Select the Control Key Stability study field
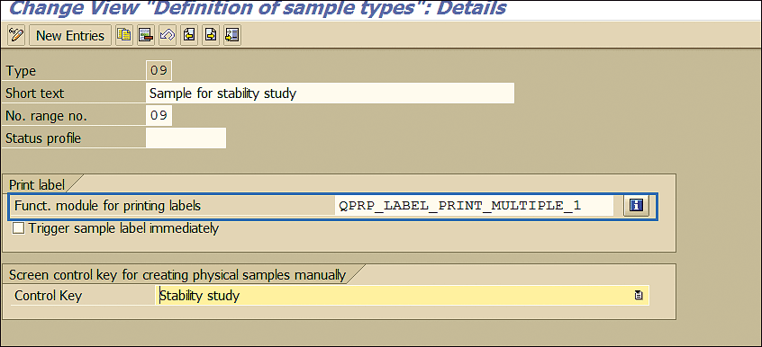 click(x=403, y=295)
